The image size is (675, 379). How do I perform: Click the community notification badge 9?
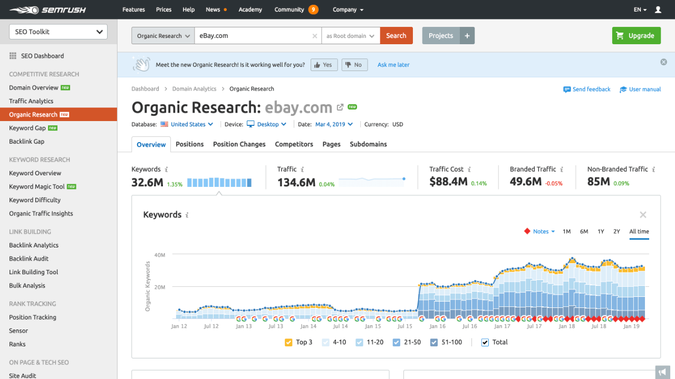[313, 9]
